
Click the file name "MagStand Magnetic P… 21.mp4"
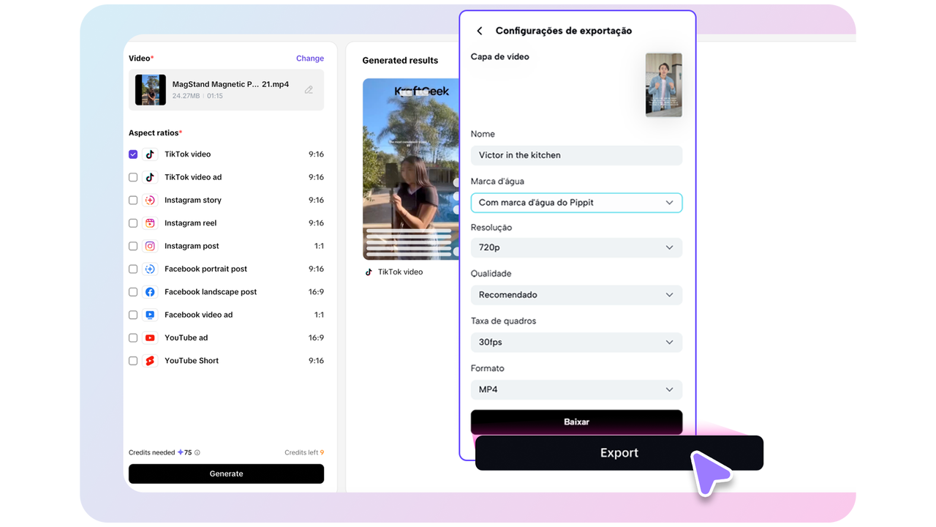click(230, 84)
